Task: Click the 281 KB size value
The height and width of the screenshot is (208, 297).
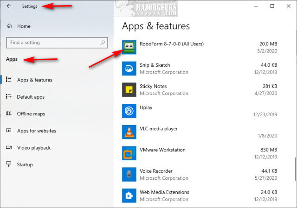Action: (270, 86)
